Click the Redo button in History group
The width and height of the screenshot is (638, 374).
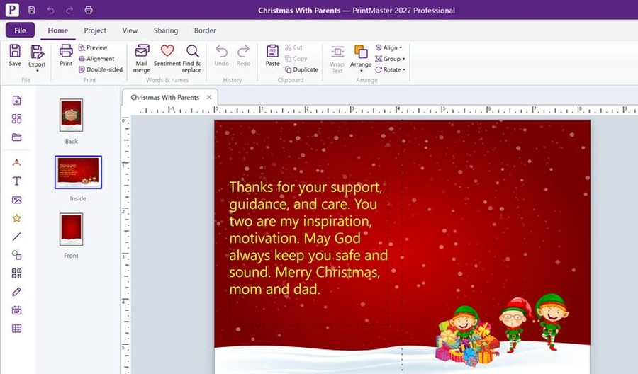pyautogui.click(x=243, y=55)
